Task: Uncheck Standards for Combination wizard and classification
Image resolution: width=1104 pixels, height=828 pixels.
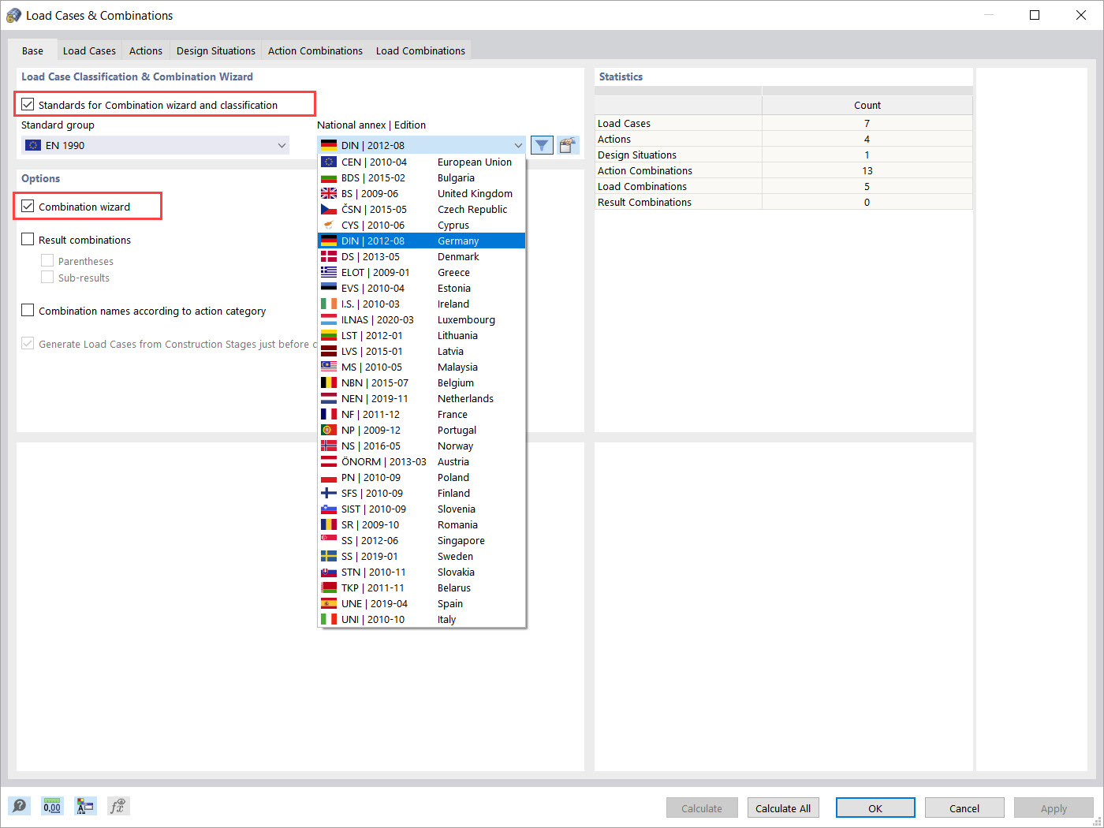Action: [29, 103]
